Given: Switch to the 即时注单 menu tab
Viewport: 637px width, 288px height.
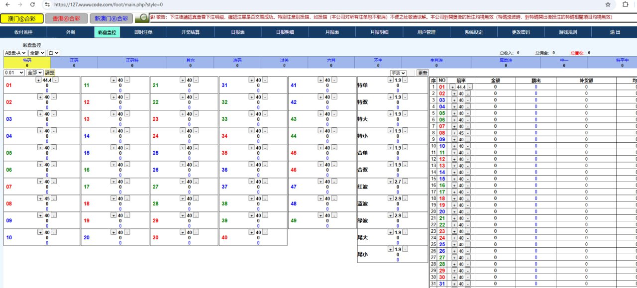Looking at the screenshot, I should [143, 32].
